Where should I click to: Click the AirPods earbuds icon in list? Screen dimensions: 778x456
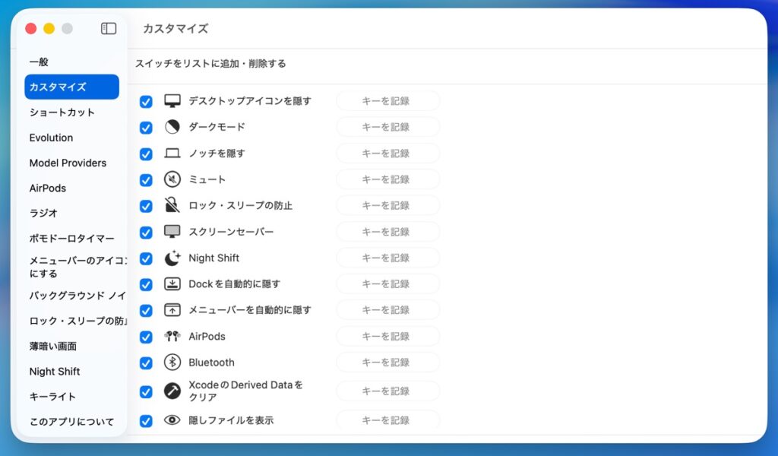[172, 336]
